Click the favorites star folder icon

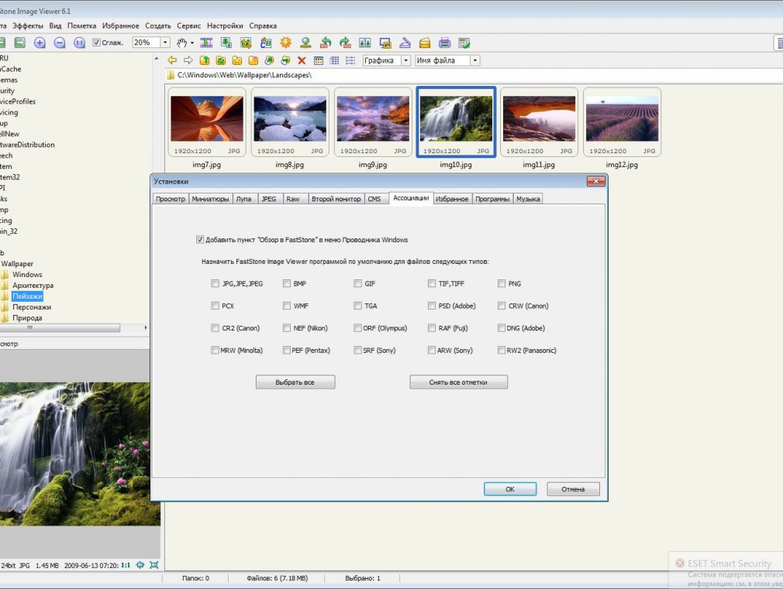[237, 60]
